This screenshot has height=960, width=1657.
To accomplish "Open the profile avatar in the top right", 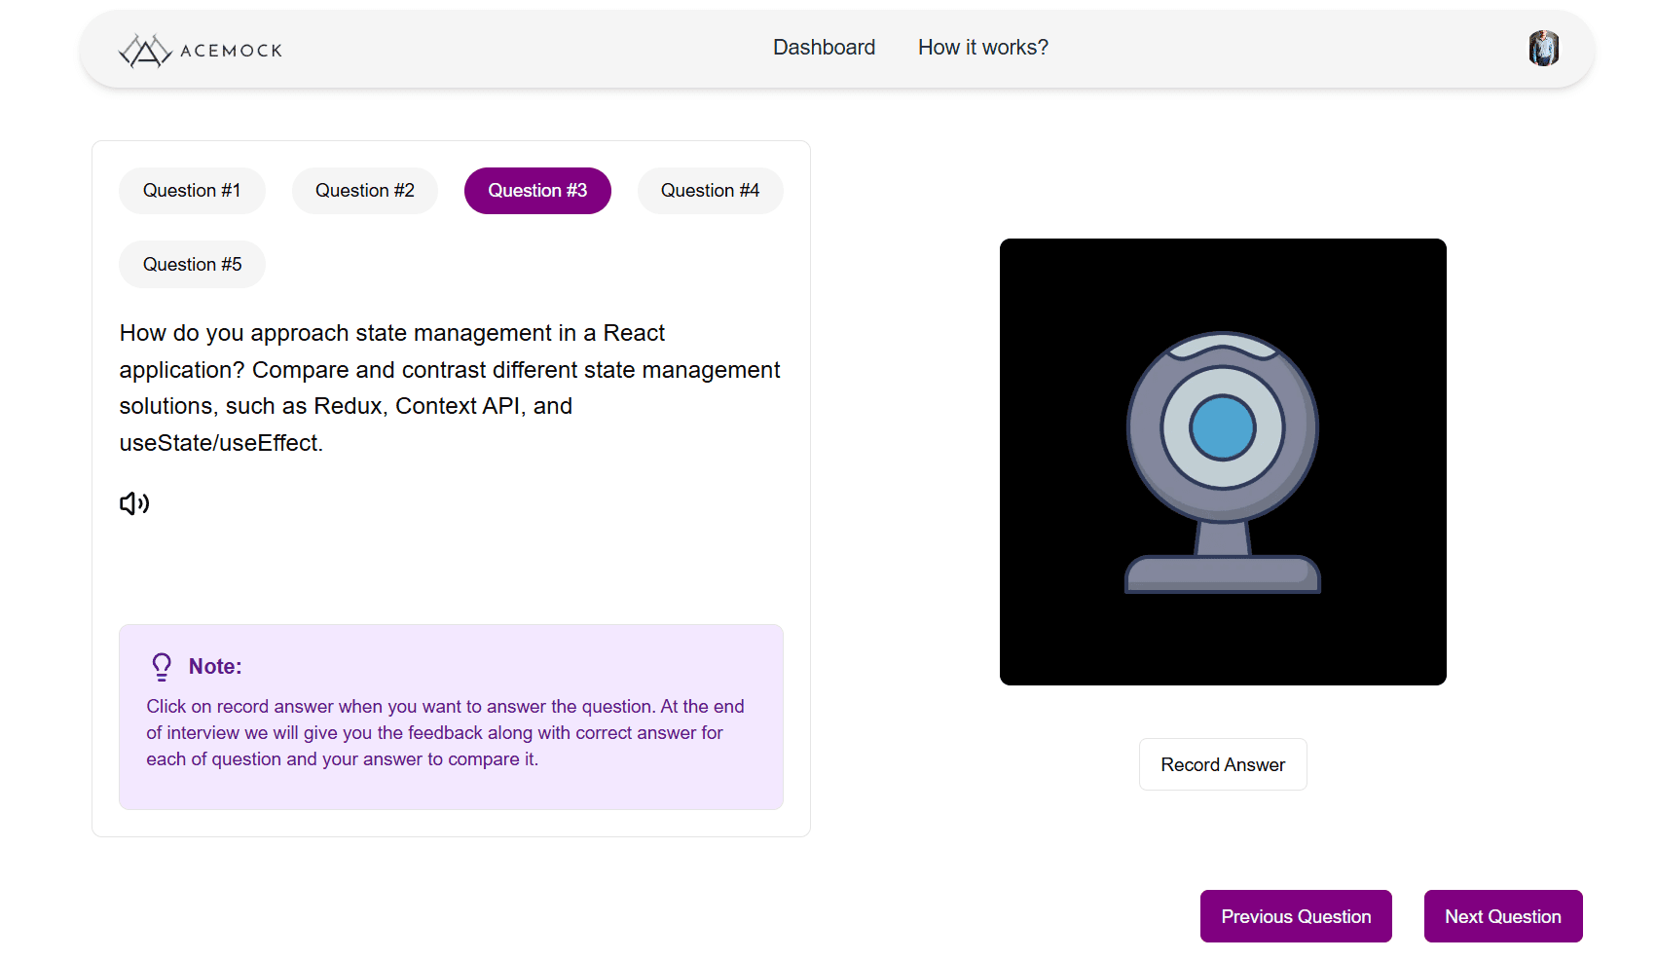I will [1543, 47].
